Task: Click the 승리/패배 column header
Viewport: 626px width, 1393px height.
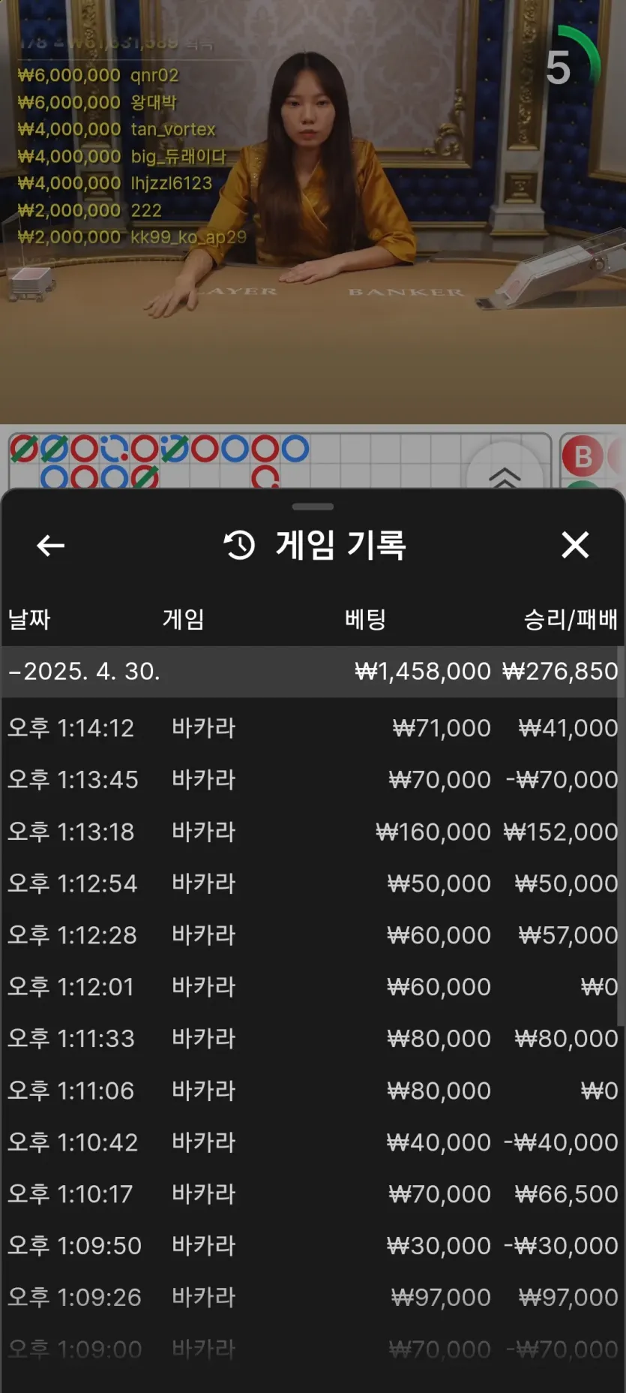Action: (571, 619)
